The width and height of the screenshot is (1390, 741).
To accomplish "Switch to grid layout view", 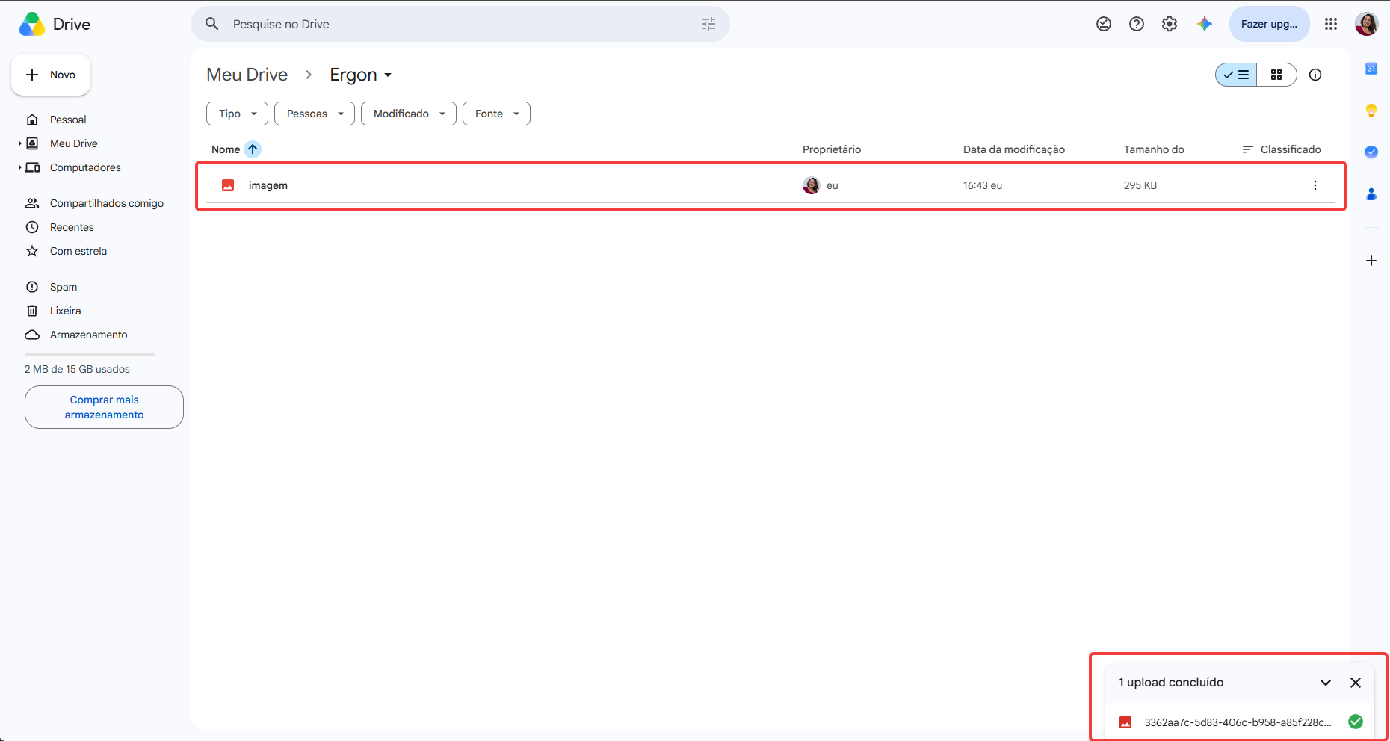I will click(1276, 75).
